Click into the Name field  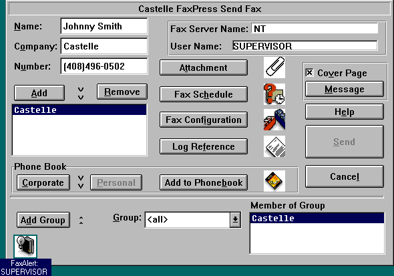coord(104,26)
